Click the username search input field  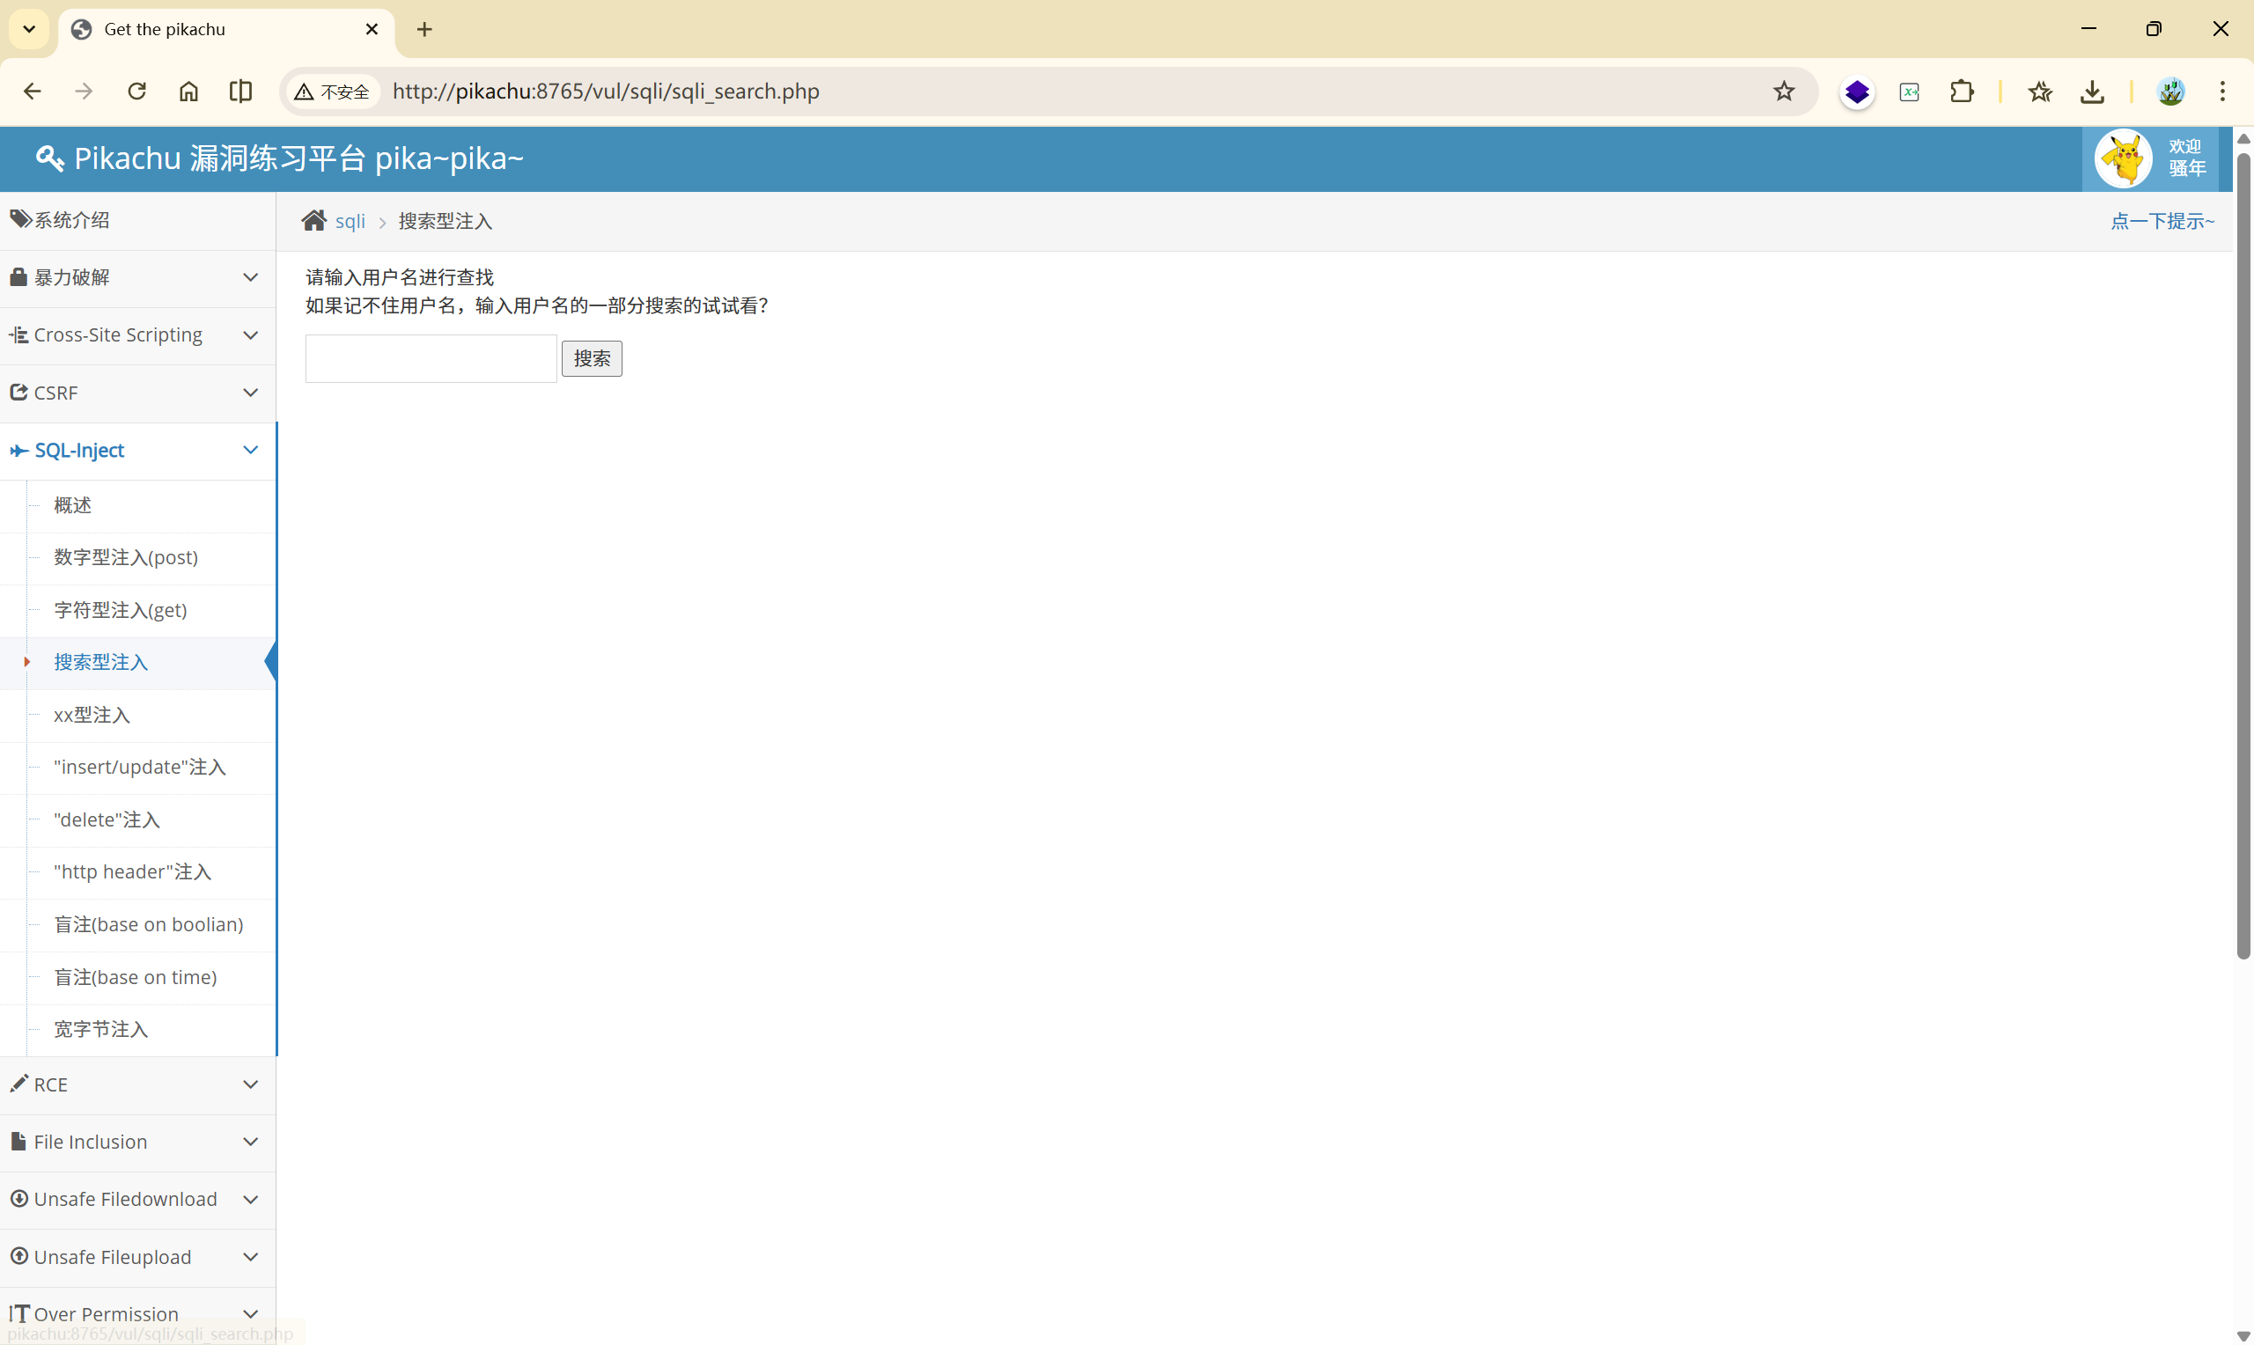point(431,359)
